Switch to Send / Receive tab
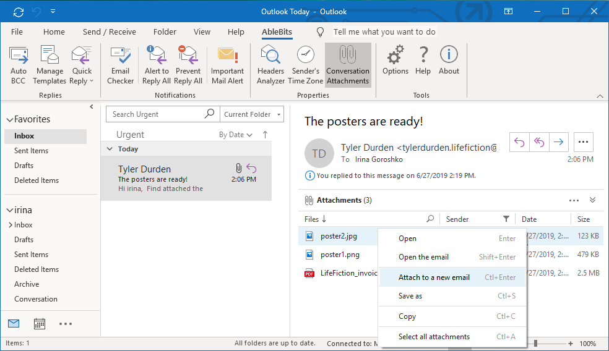 point(109,32)
